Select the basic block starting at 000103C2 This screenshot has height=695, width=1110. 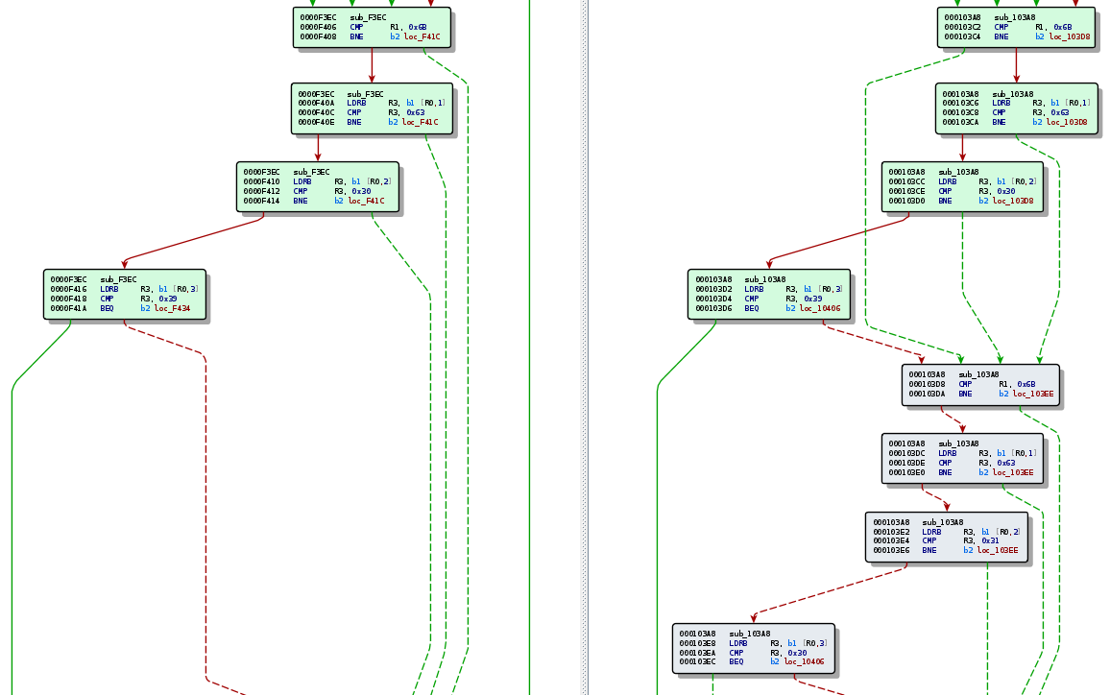pos(1016,27)
